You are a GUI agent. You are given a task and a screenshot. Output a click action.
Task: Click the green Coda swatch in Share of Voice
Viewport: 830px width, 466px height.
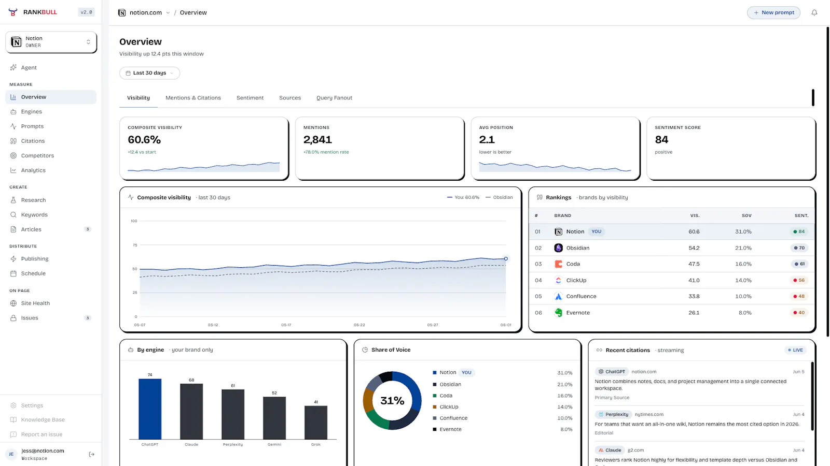[x=435, y=396]
